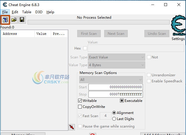Click the Value input field
Screen dimensions: 186x135
click(x=136, y=48)
